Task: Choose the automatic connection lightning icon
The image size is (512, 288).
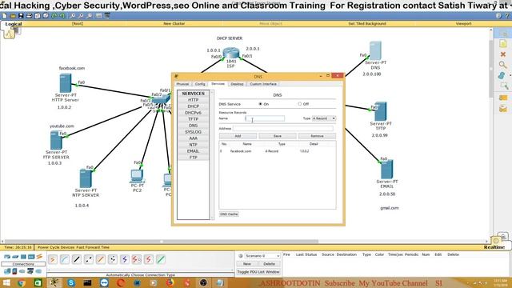Action: (53, 259)
